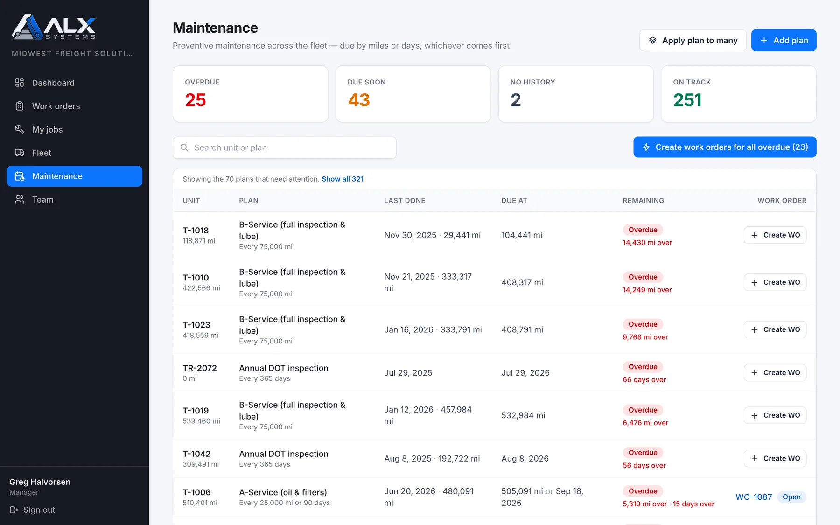Image resolution: width=840 pixels, height=525 pixels.
Task: Click the Remaining column header
Action: click(643, 200)
